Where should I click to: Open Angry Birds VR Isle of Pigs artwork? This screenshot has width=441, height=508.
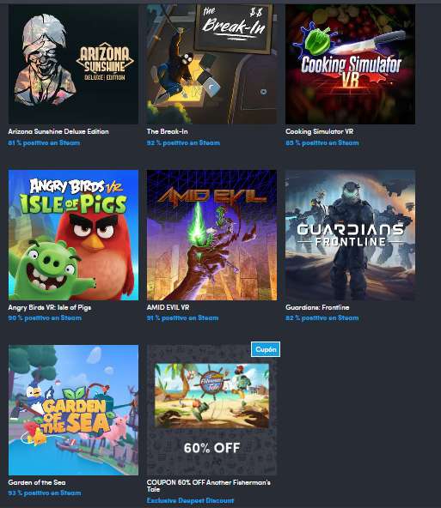(73, 235)
